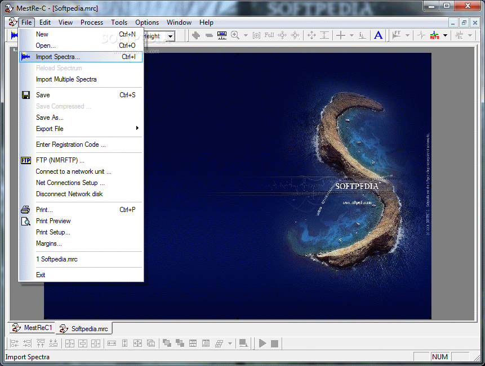Image resolution: width=485 pixels, height=366 pixels.
Task: Click the stop button in bottom toolbar
Action: pos(274,344)
